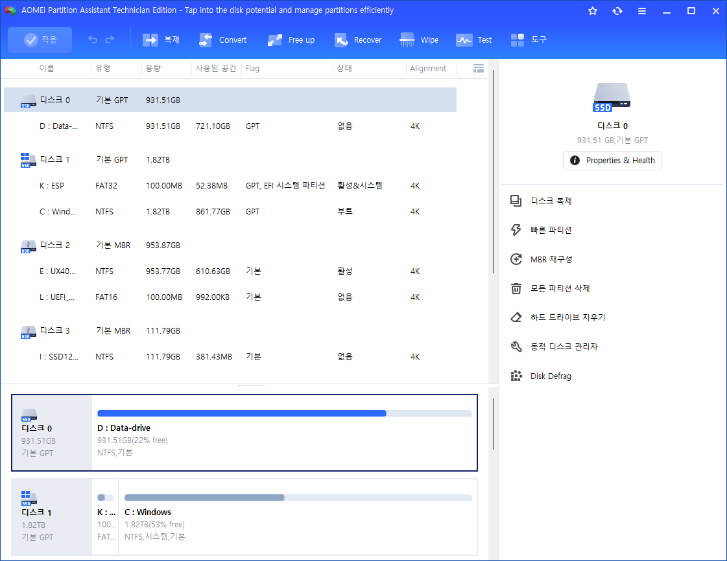Click the MBR 재구성 icon

(516, 259)
